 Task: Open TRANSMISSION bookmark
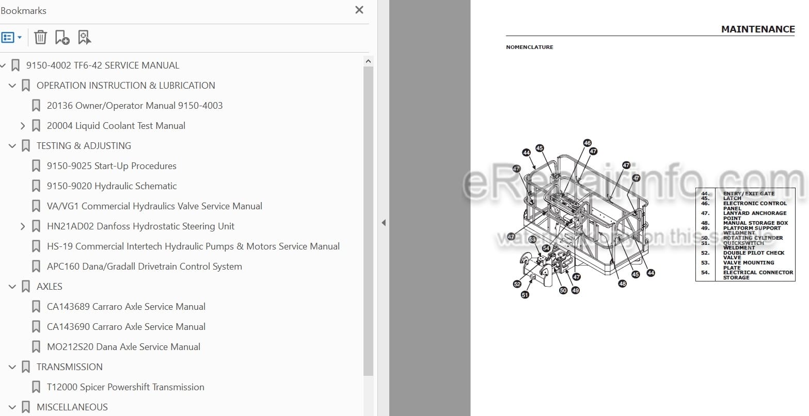(70, 367)
